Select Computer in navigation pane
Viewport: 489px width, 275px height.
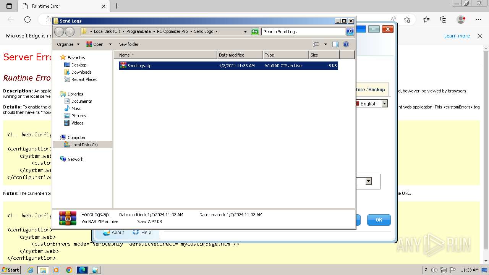pos(76,137)
